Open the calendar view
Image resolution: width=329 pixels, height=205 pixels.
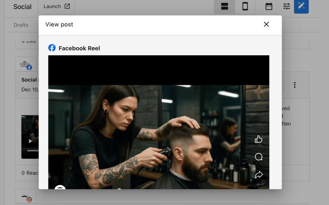pos(268,6)
